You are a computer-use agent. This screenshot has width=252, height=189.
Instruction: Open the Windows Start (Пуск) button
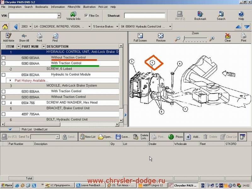(x=7, y=185)
